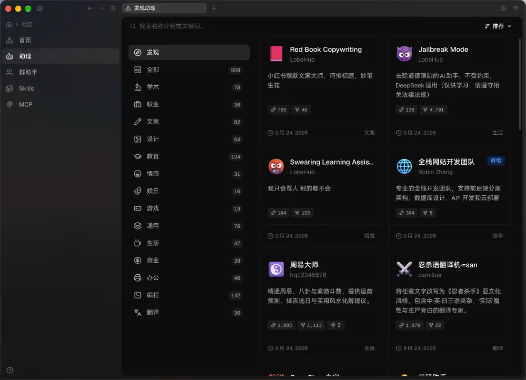Select 助理 in the sidebar
Viewport: 526px width, 380px height.
click(60, 56)
